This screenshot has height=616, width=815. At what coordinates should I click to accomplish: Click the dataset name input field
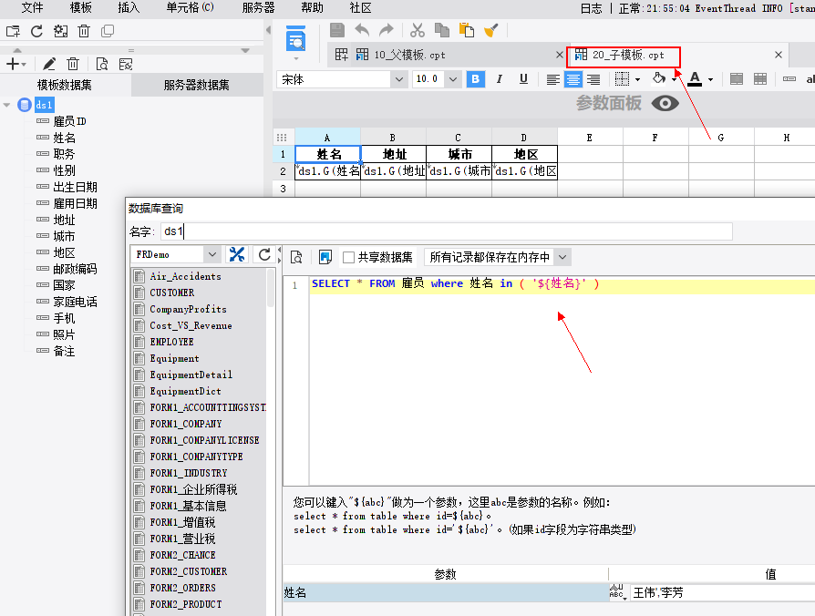(x=446, y=231)
